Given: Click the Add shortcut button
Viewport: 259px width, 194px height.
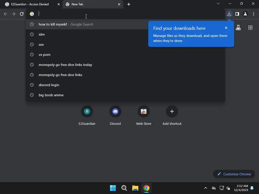Looking at the screenshot, I should click(x=172, y=115).
